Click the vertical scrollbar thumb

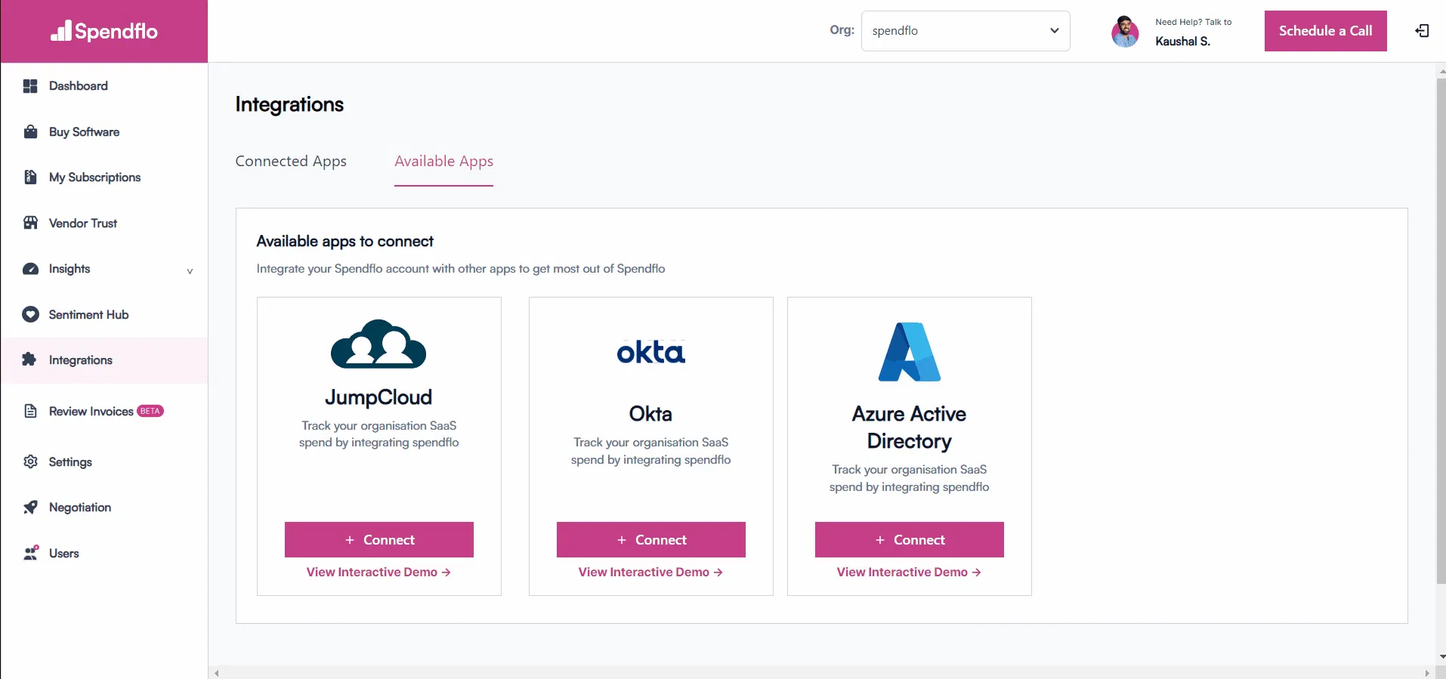click(x=1441, y=331)
